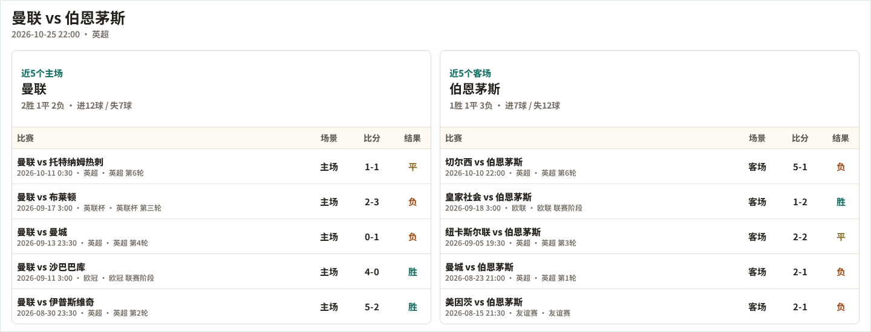Screen dimensions: 871x332
Task: Click result 胜 in 皇家社会 row
Action: (841, 202)
